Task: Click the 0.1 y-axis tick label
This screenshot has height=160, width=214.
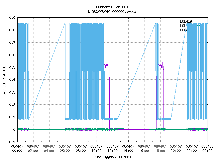Action: click(x=12, y=117)
